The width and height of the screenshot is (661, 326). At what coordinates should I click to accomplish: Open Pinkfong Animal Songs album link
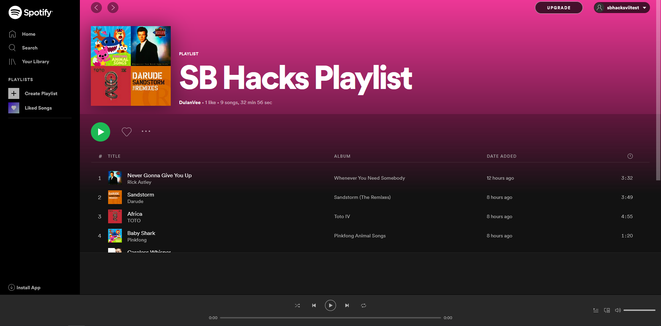pos(360,236)
